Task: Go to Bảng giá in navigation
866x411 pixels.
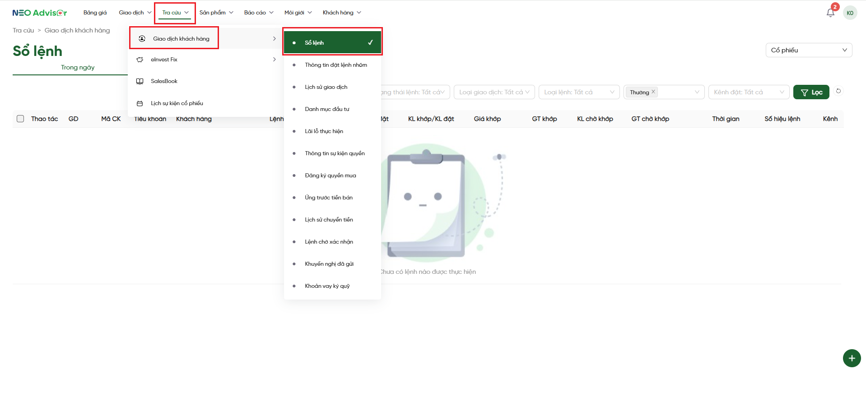Action: tap(95, 13)
